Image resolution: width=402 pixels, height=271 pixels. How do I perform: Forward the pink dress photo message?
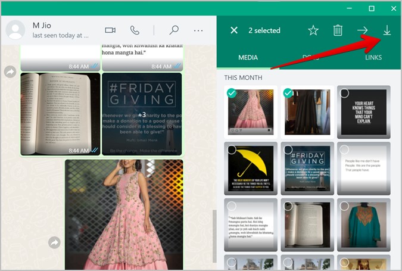click(x=54, y=242)
